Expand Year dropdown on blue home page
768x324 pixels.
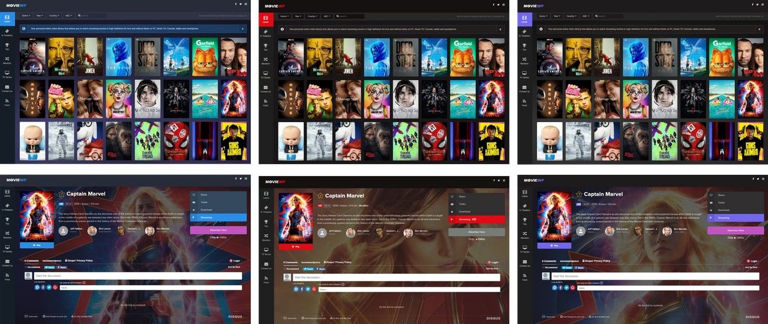(x=40, y=16)
